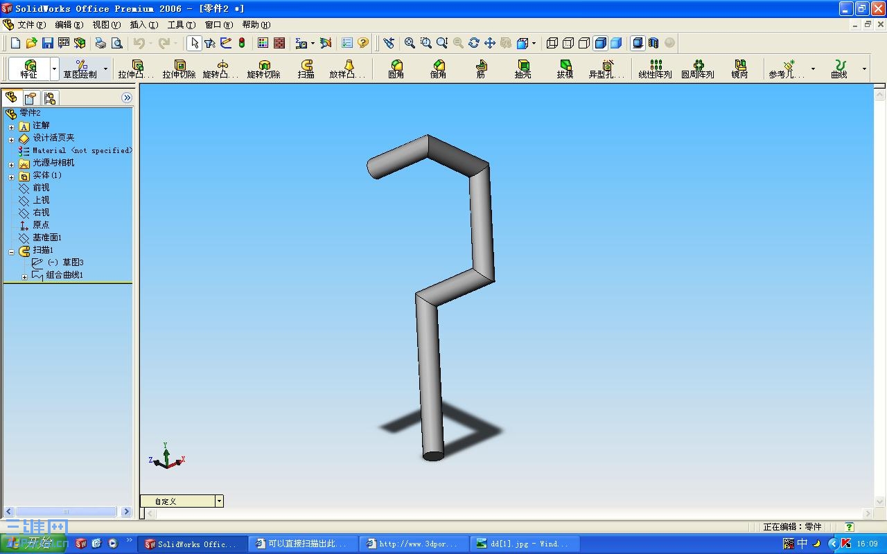Expand the 注解 tree node

(11, 127)
